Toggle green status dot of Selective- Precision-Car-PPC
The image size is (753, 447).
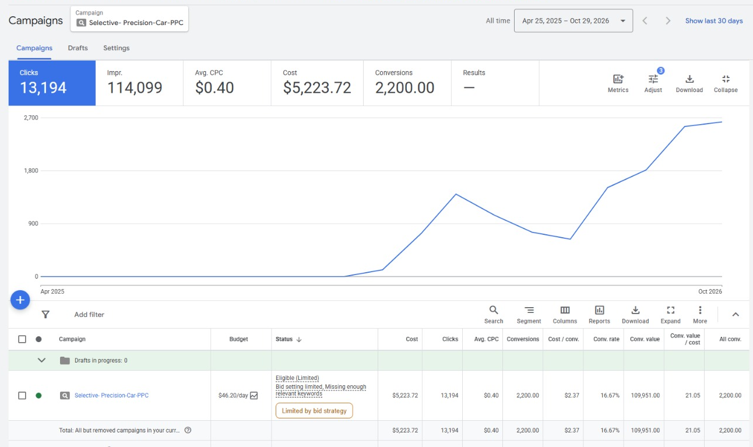38,396
